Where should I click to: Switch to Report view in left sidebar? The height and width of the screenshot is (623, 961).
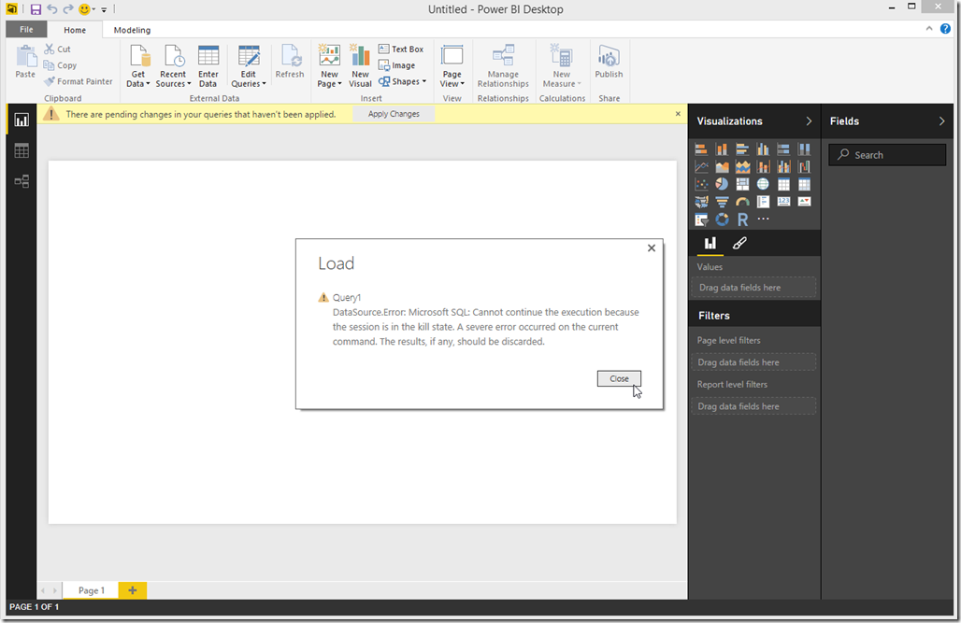22,120
